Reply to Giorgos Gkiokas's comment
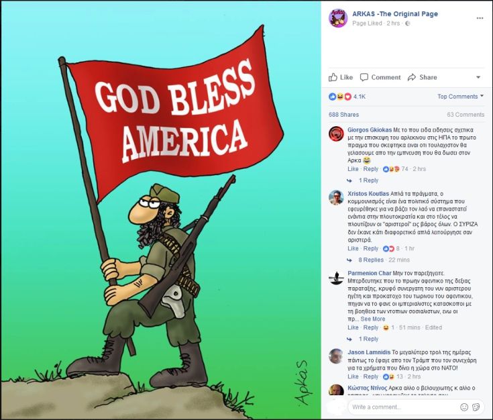 371,169
